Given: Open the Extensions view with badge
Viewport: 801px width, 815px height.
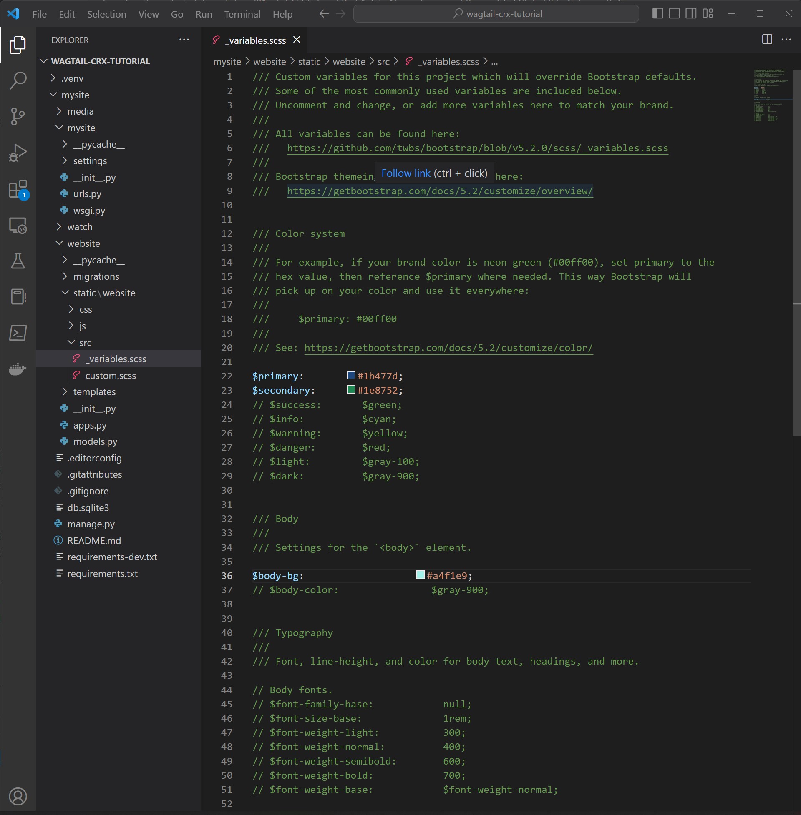Looking at the screenshot, I should pos(18,189).
